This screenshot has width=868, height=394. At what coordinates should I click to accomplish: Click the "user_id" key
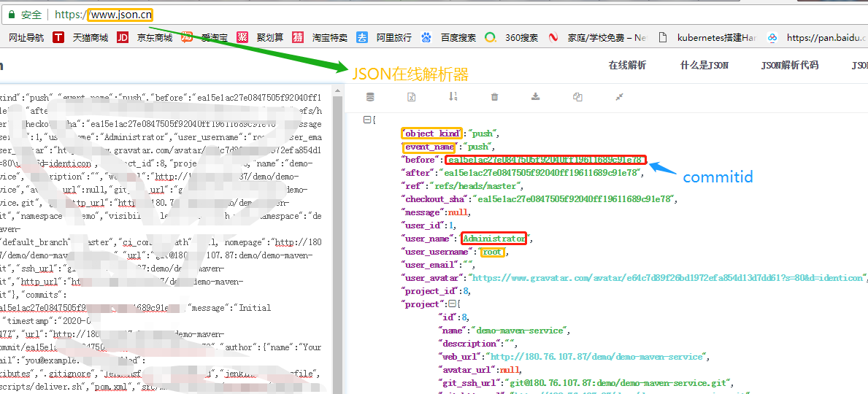coord(422,225)
